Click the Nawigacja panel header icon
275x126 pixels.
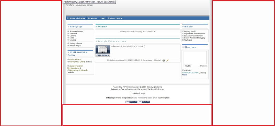pos(68,27)
